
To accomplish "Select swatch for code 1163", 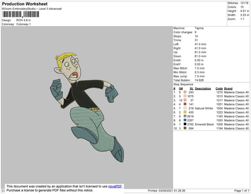I will [185, 116].
